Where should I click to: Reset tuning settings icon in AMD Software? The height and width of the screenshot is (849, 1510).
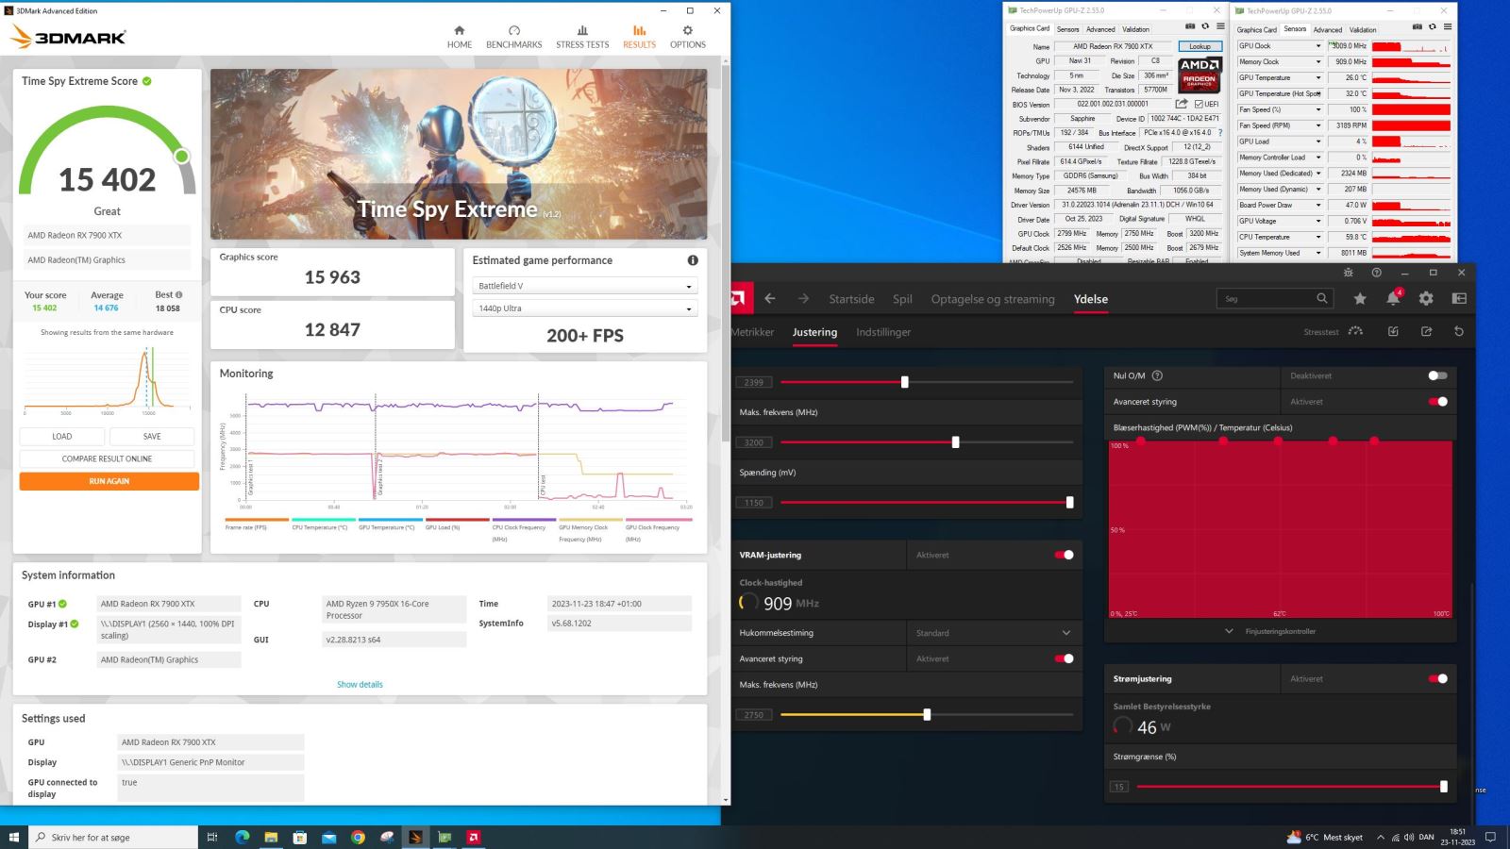(1459, 332)
